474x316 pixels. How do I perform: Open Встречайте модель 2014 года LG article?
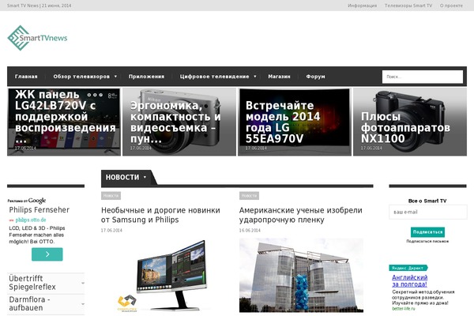pyautogui.click(x=295, y=122)
